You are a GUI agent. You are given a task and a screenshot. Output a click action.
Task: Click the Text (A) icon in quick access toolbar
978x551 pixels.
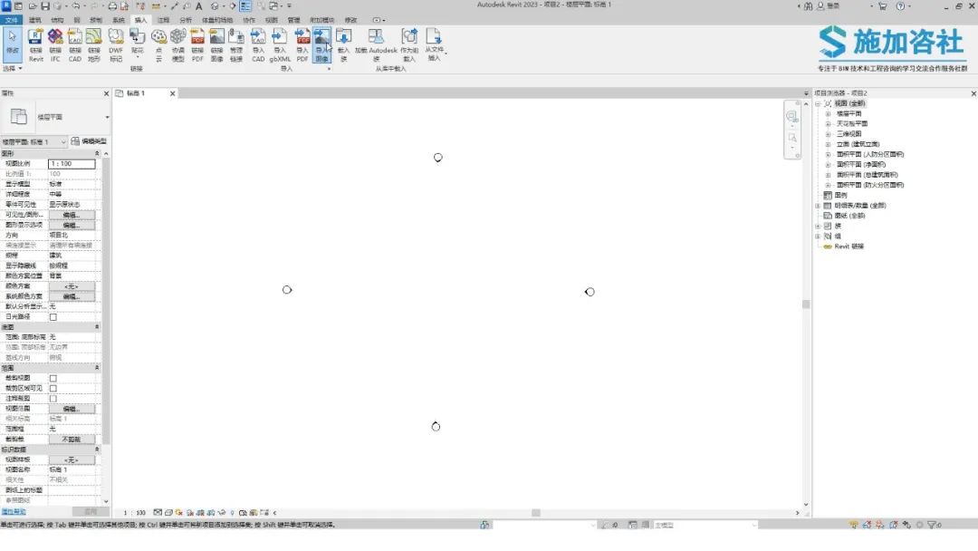(x=199, y=6)
